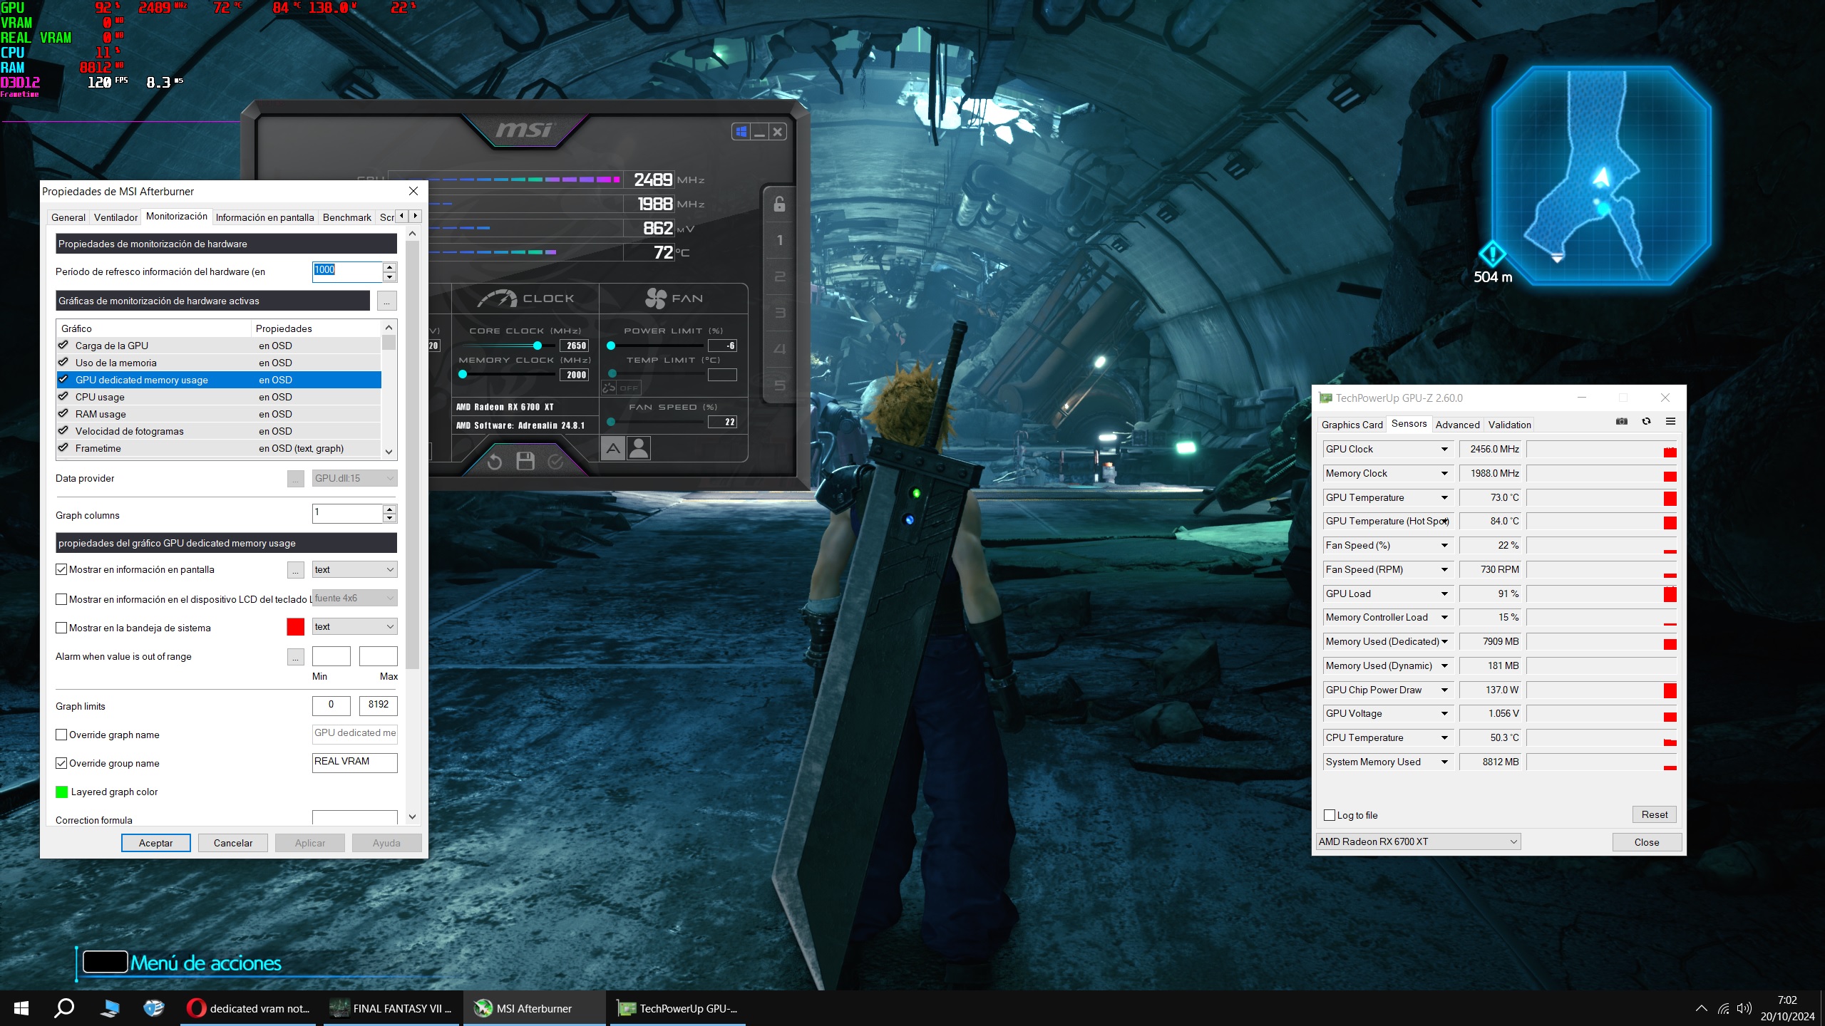
Task: Click the green Layered graph color swatch
Action: pyautogui.click(x=61, y=792)
